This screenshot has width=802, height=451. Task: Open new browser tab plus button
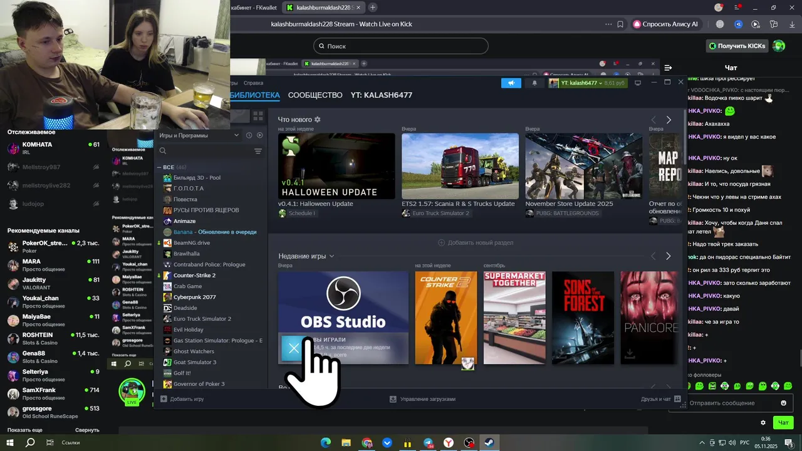[x=373, y=8]
